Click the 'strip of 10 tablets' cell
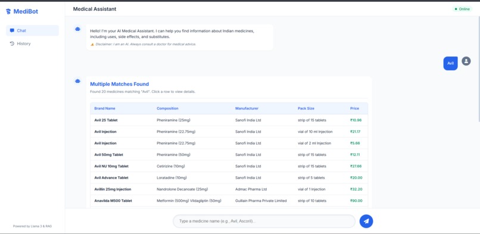Image resolution: width=480 pixels, height=234 pixels. click(x=312, y=201)
